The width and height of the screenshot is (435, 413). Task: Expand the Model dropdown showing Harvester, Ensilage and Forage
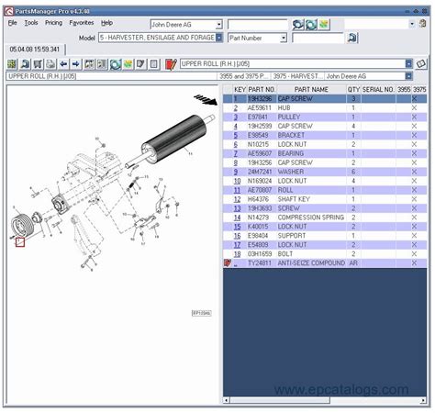(219, 38)
